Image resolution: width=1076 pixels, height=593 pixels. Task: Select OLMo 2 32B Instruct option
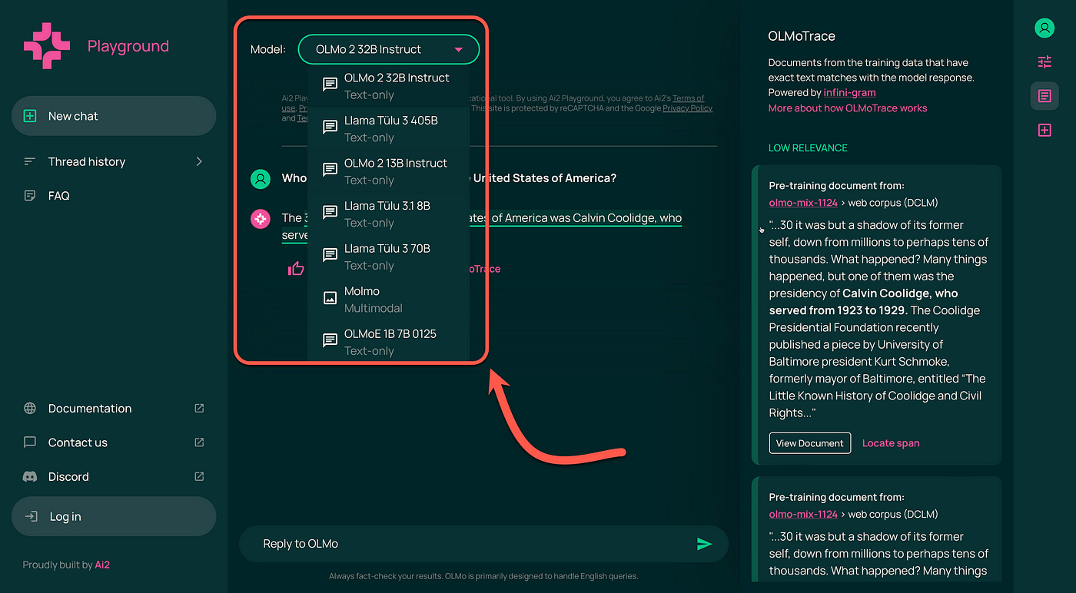click(x=388, y=86)
